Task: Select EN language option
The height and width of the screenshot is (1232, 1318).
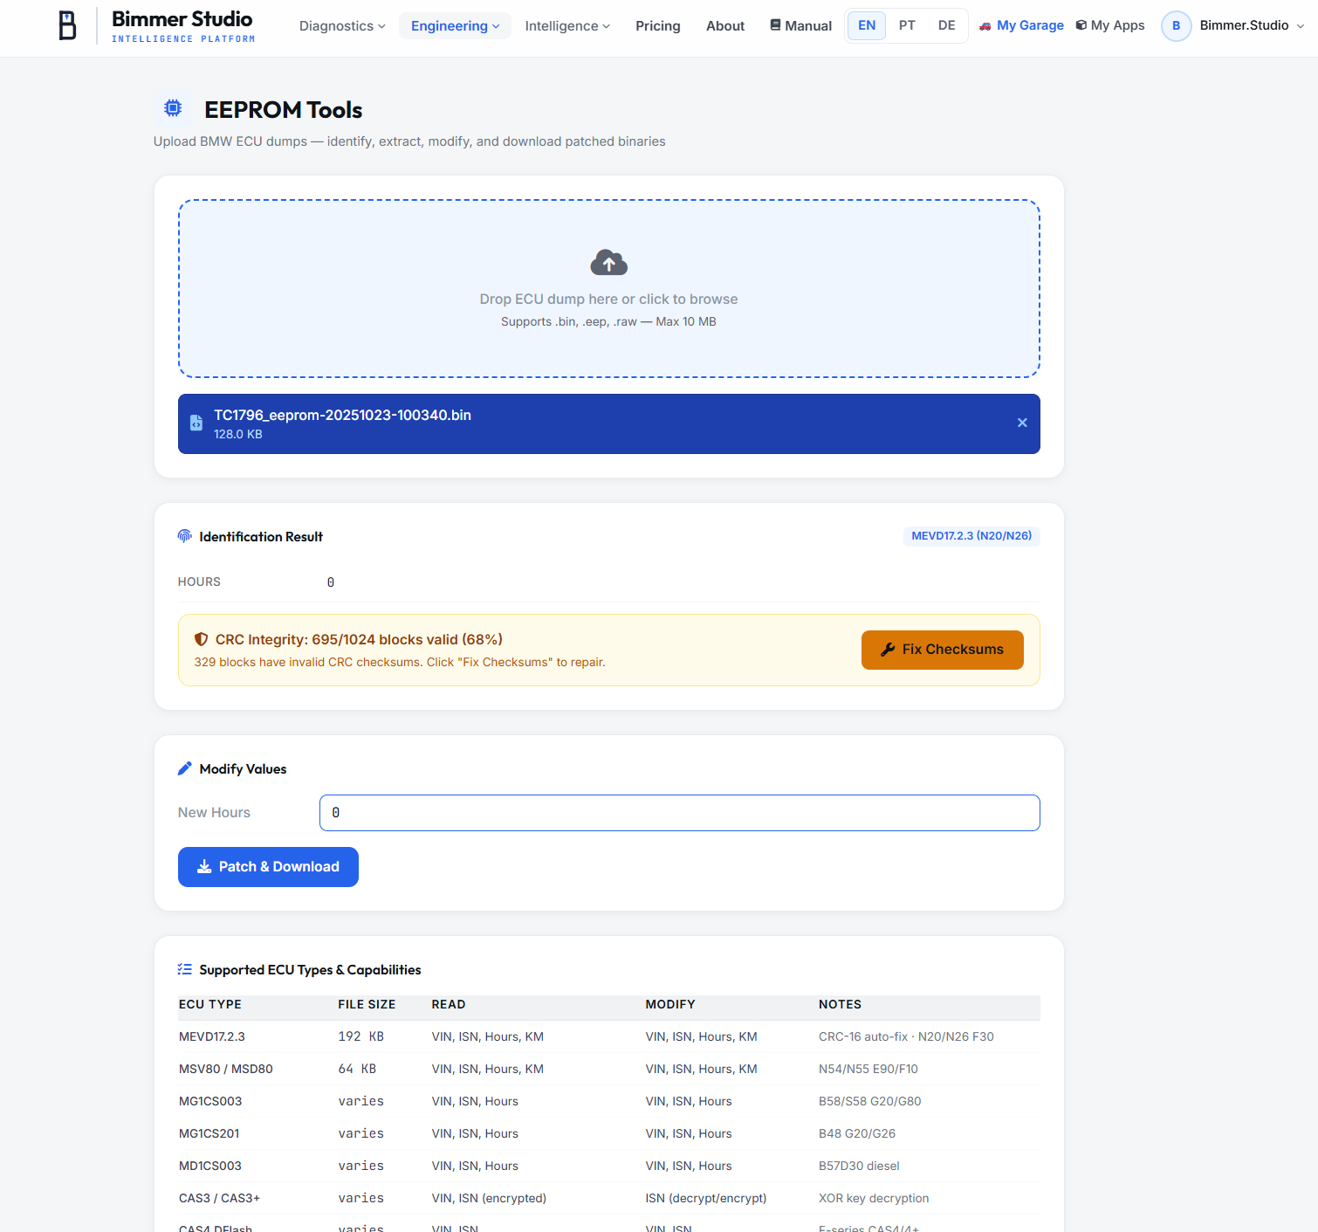Action: pyautogui.click(x=867, y=25)
